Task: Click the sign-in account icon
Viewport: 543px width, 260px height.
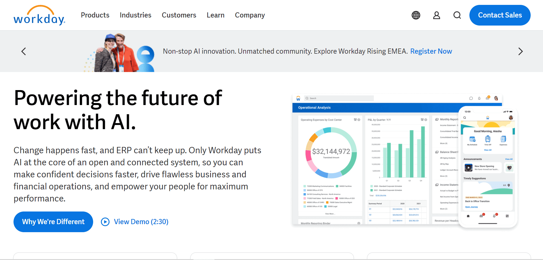Action: [436, 15]
